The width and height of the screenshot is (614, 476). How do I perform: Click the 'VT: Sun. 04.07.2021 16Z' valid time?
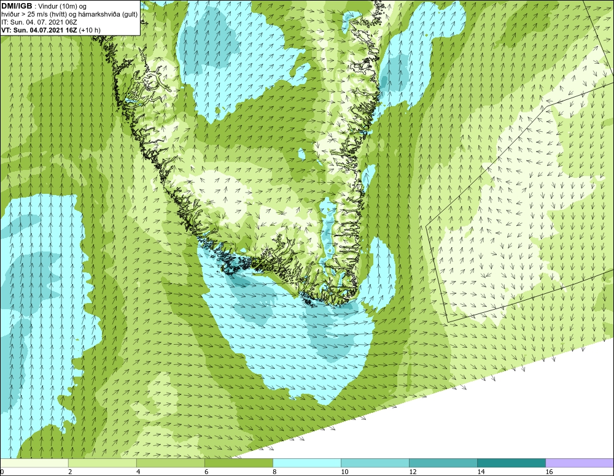tap(39, 30)
